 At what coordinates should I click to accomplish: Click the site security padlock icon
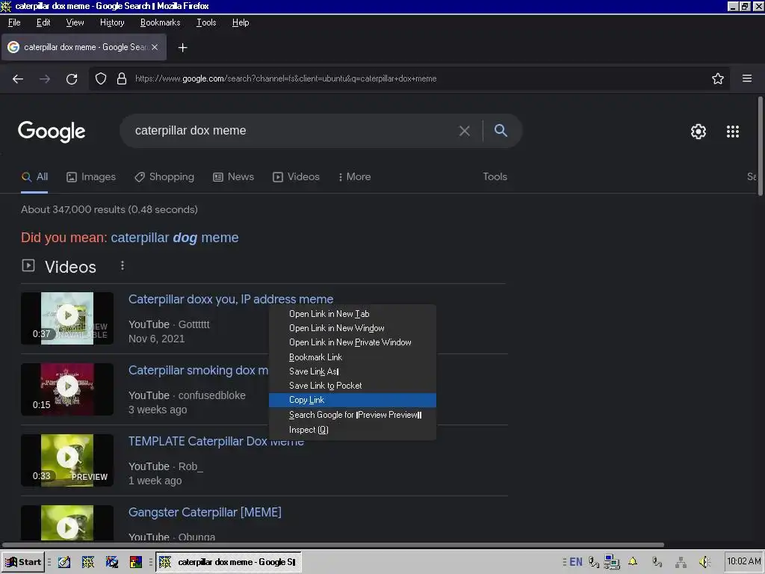pyautogui.click(x=122, y=78)
